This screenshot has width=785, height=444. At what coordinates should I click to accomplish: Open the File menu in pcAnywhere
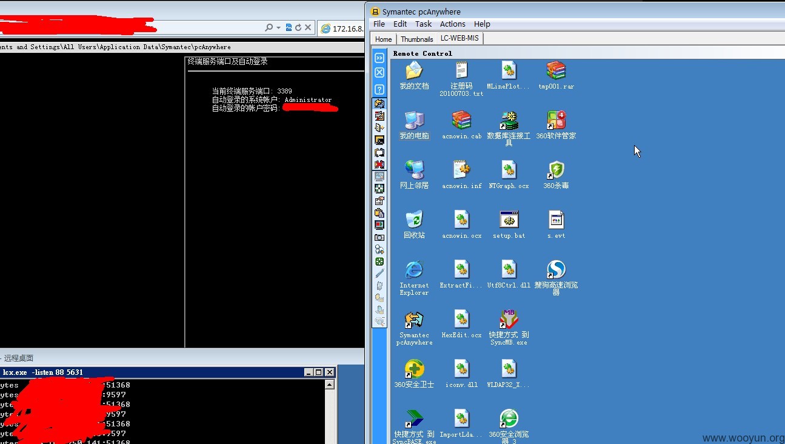coord(379,24)
